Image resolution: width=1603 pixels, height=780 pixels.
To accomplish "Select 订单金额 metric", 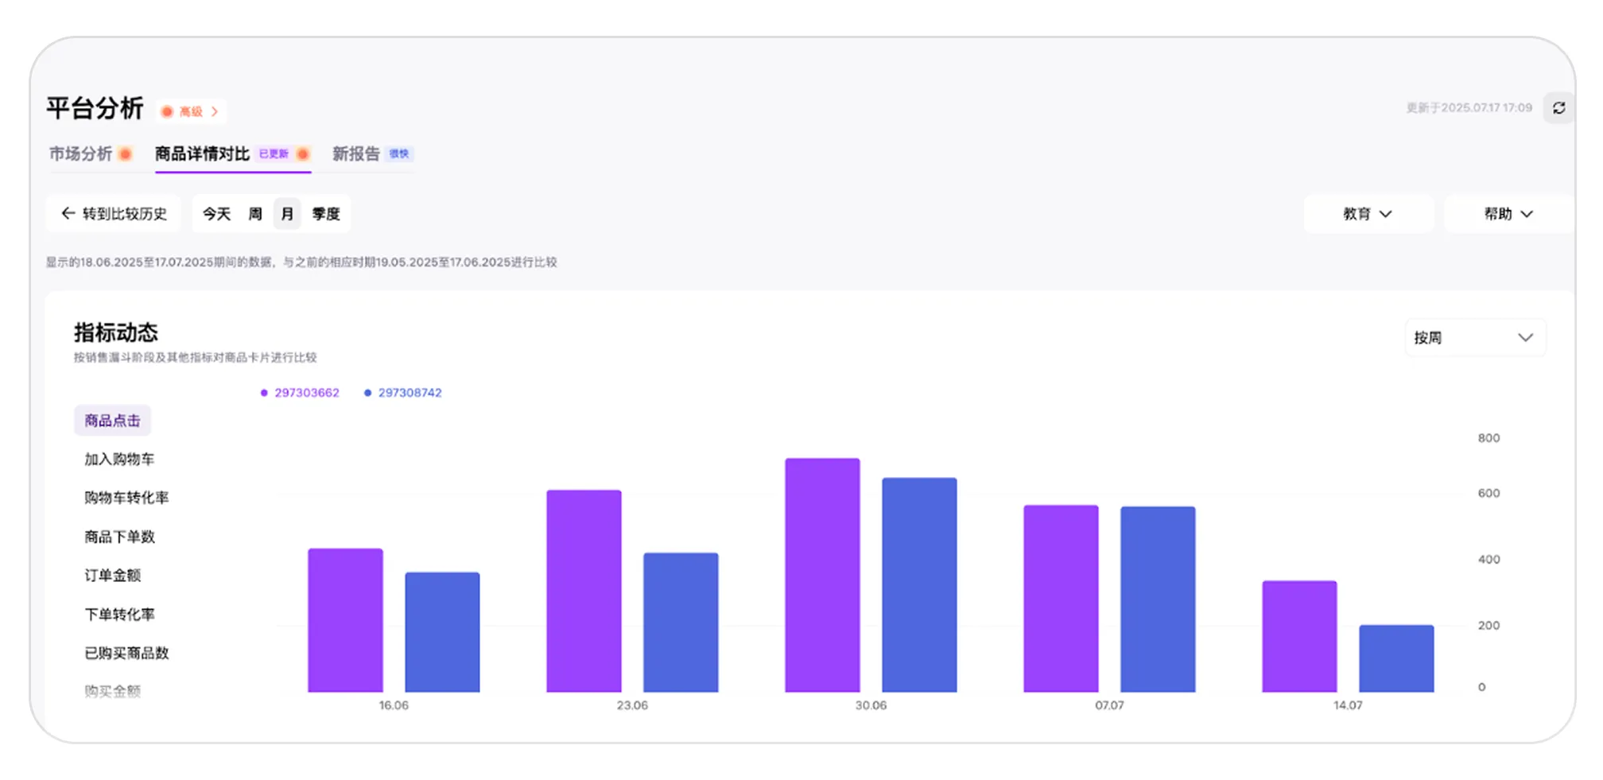I will (x=112, y=575).
